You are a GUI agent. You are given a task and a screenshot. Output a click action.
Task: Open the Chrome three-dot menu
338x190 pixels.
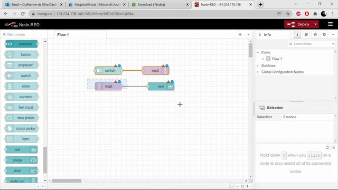[x=332, y=14]
